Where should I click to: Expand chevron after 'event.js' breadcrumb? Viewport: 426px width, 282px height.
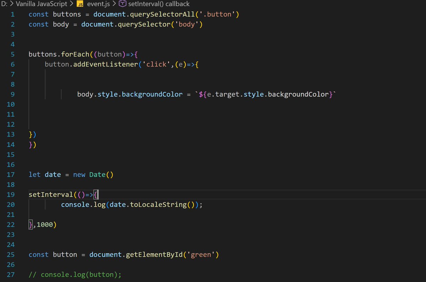pos(114,4)
